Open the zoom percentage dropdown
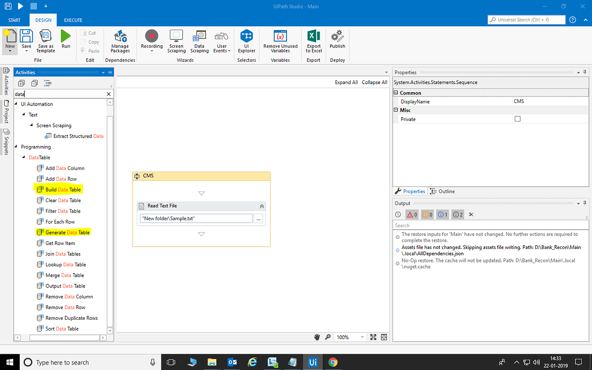This screenshot has width=592, height=370. pyautogui.click(x=362, y=337)
